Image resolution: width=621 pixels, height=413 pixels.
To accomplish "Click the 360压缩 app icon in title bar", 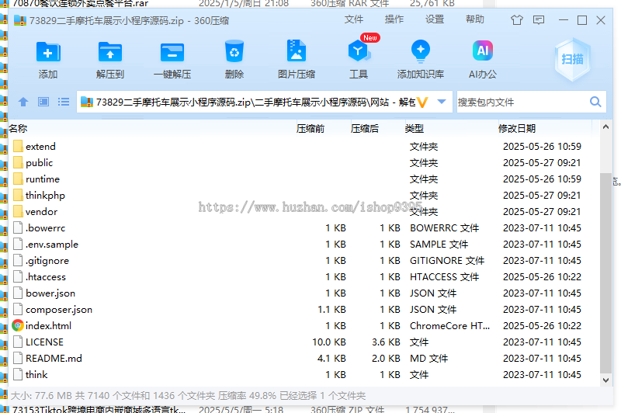I will [x=20, y=20].
